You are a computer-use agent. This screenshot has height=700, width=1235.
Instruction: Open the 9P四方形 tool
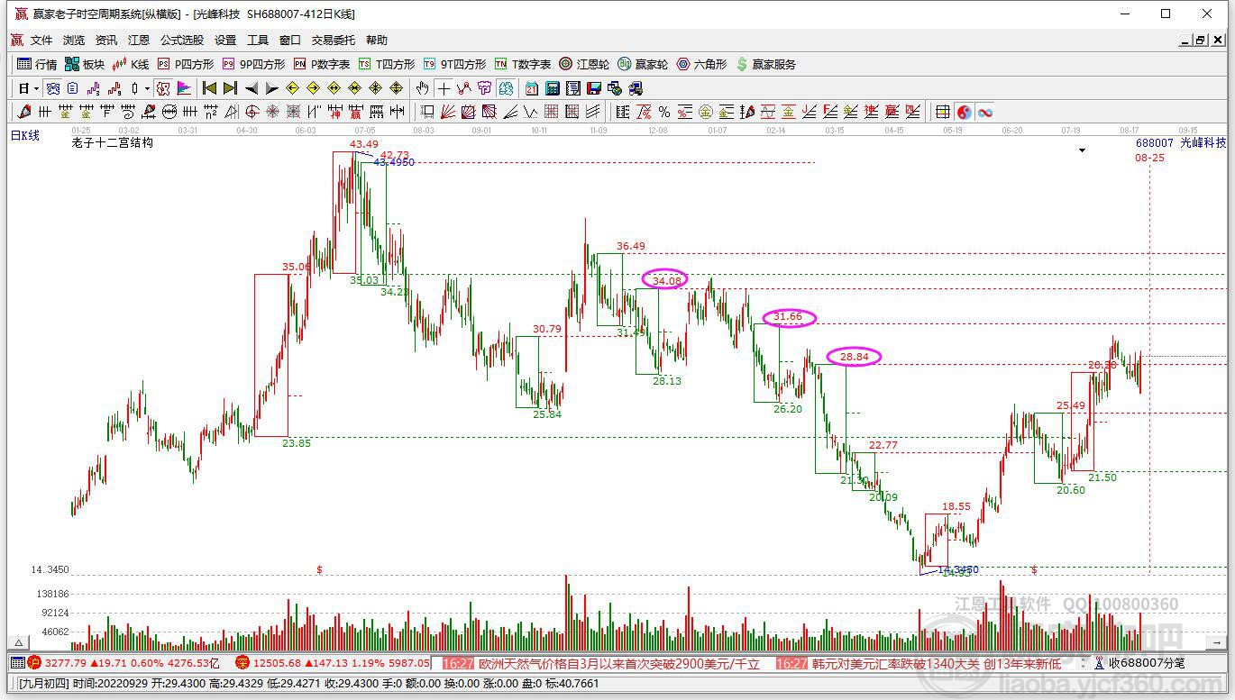tap(253, 64)
